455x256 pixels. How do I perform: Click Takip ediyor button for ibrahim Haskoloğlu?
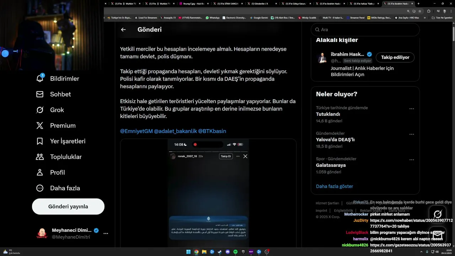tap(395, 57)
